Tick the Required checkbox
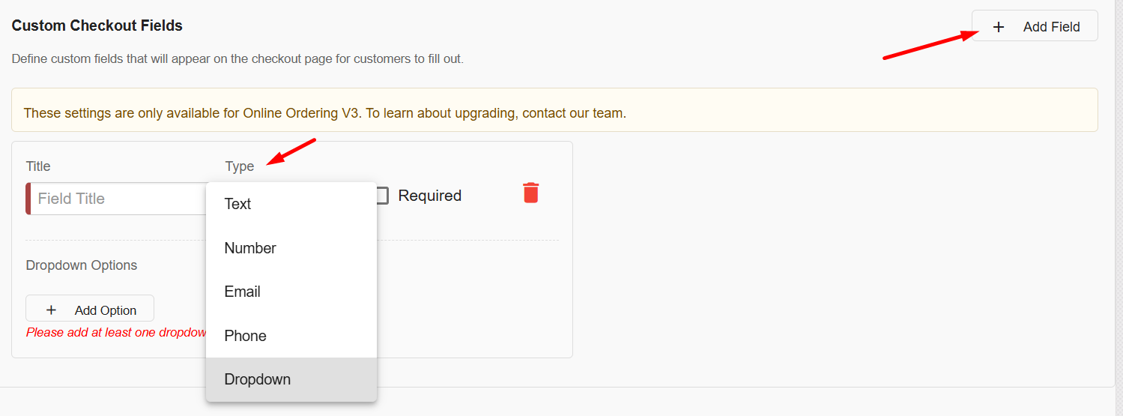 [381, 196]
